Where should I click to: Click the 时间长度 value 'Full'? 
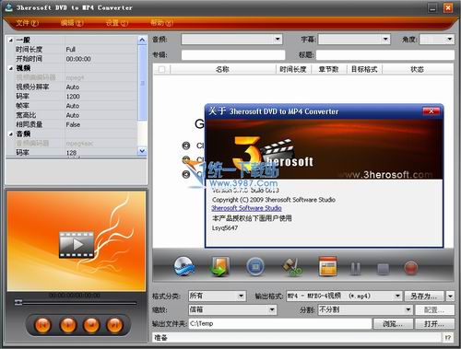pyautogui.click(x=71, y=50)
